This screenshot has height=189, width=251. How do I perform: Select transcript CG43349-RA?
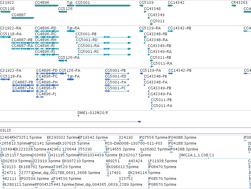coord(149,55)
